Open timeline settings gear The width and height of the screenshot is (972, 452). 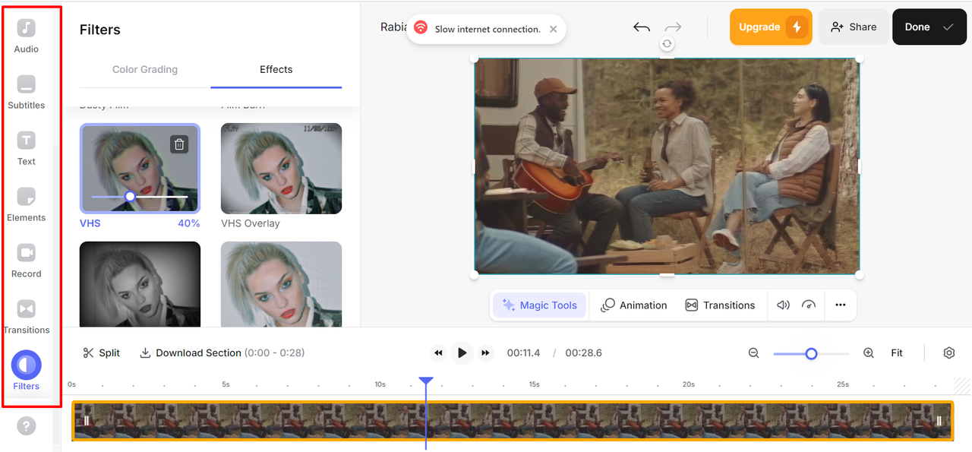coord(948,353)
